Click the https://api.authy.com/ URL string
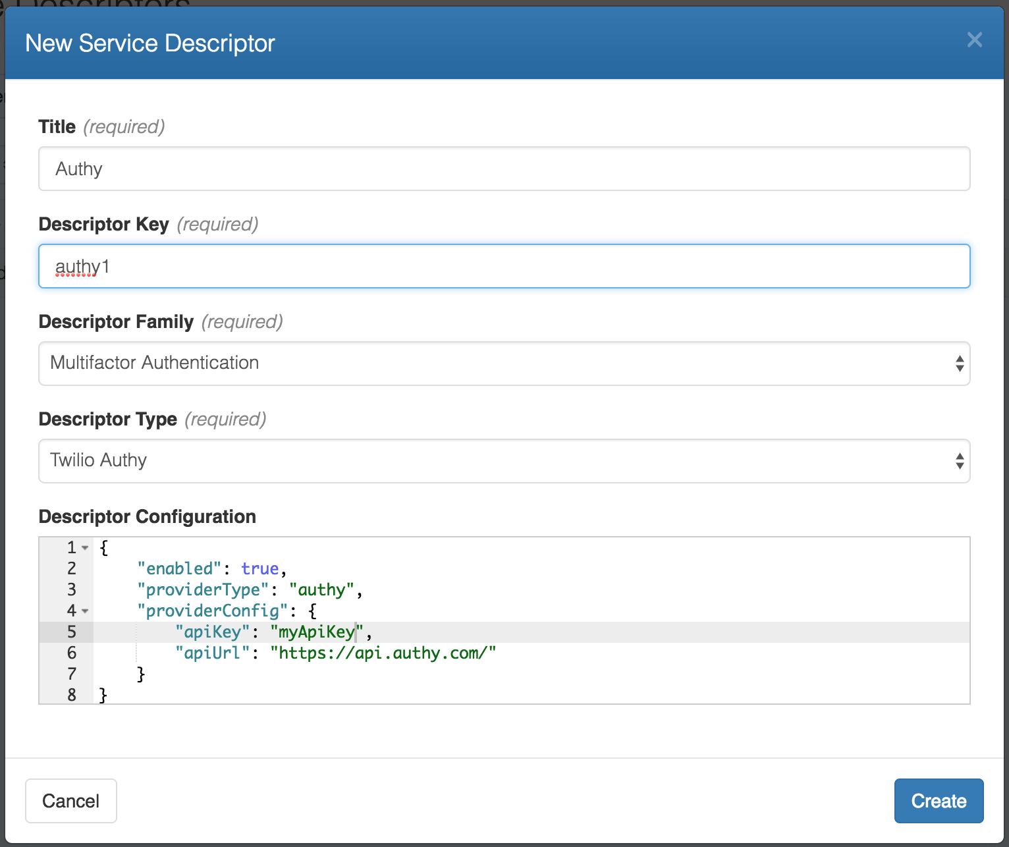This screenshot has height=847, width=1009. click(x=383, y=653)
